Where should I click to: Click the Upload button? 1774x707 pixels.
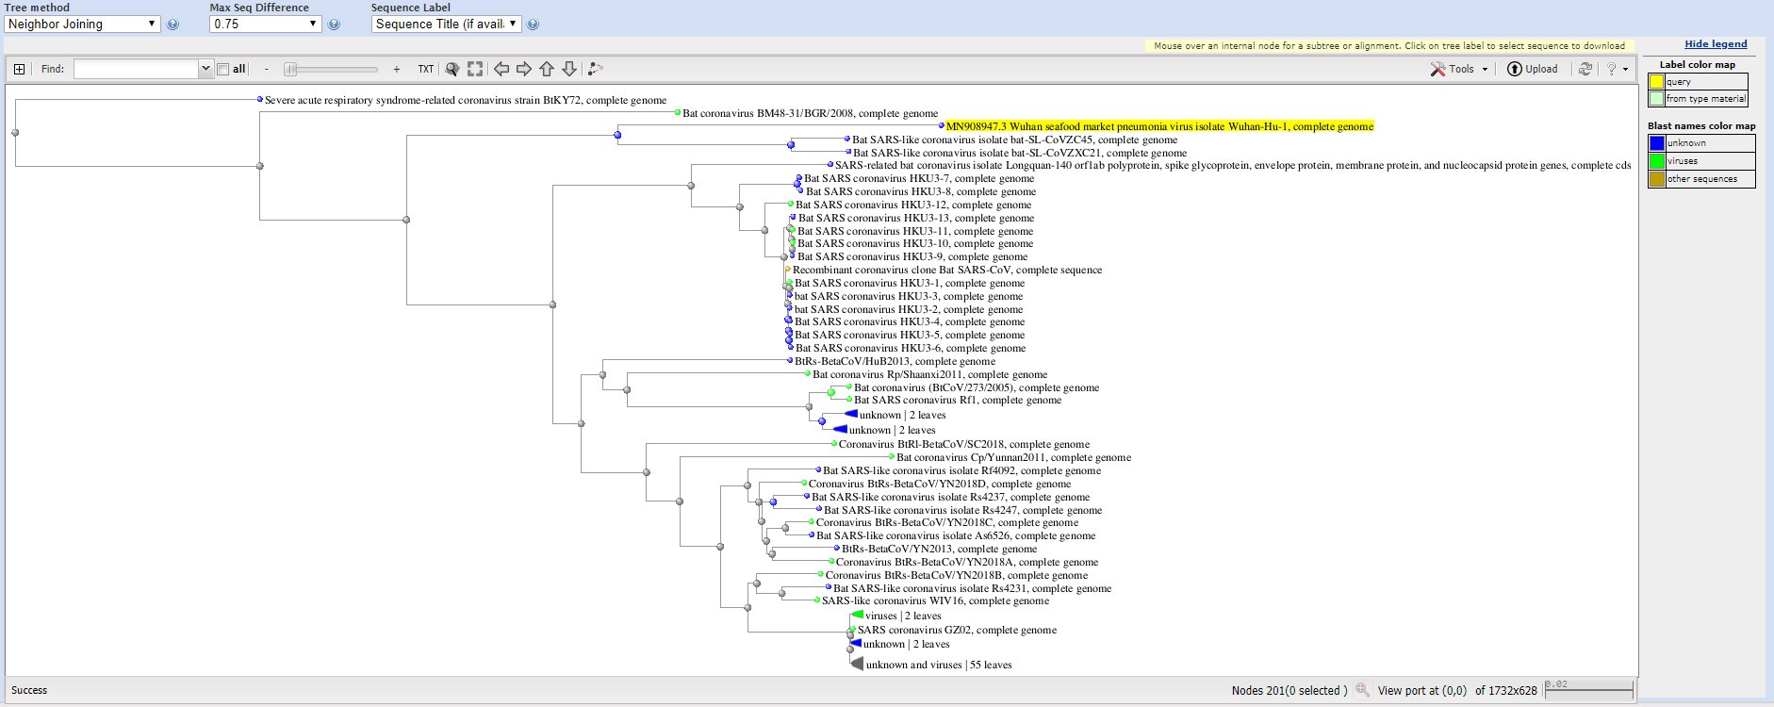[1532, 69]
